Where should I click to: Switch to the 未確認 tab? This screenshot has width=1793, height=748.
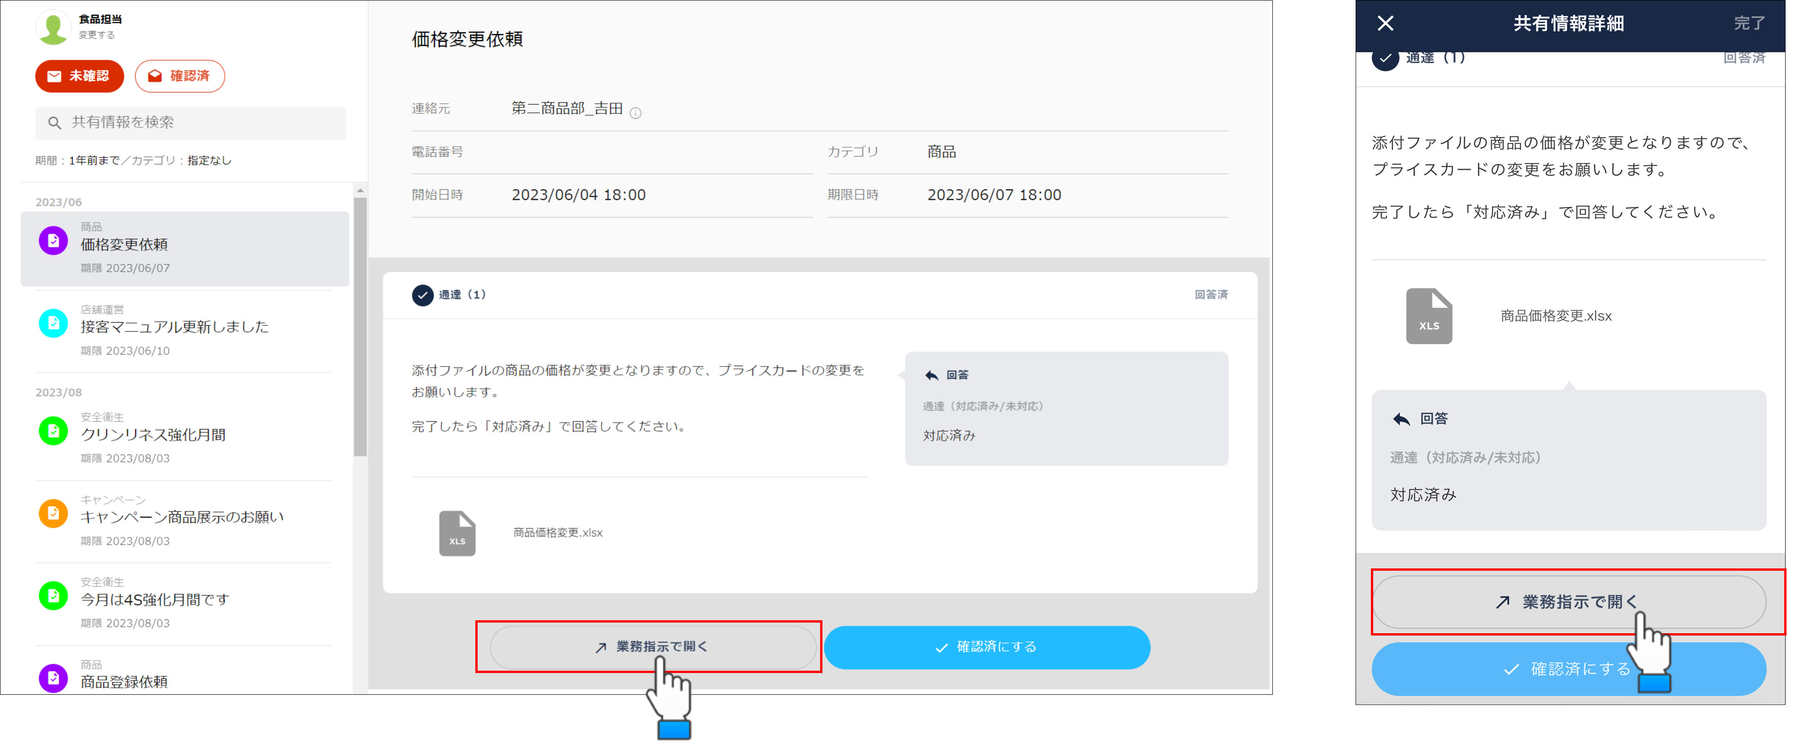tap(79, 76)
